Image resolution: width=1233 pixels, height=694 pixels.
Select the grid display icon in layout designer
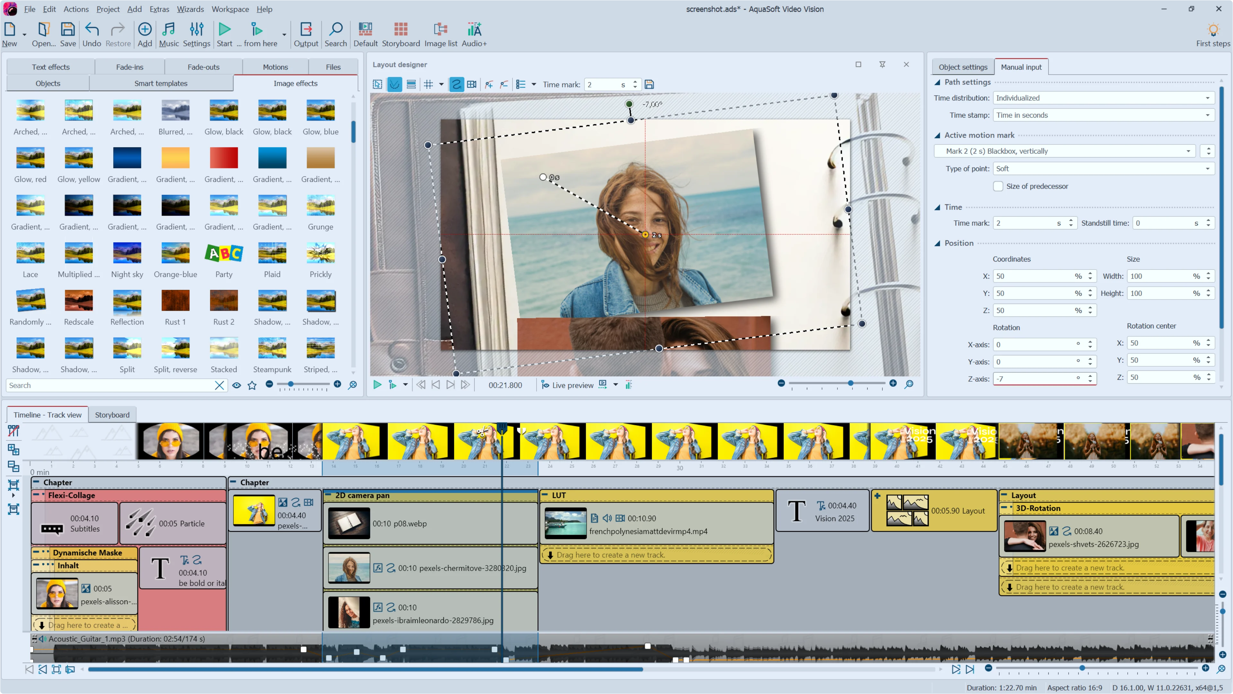[429, 84]
